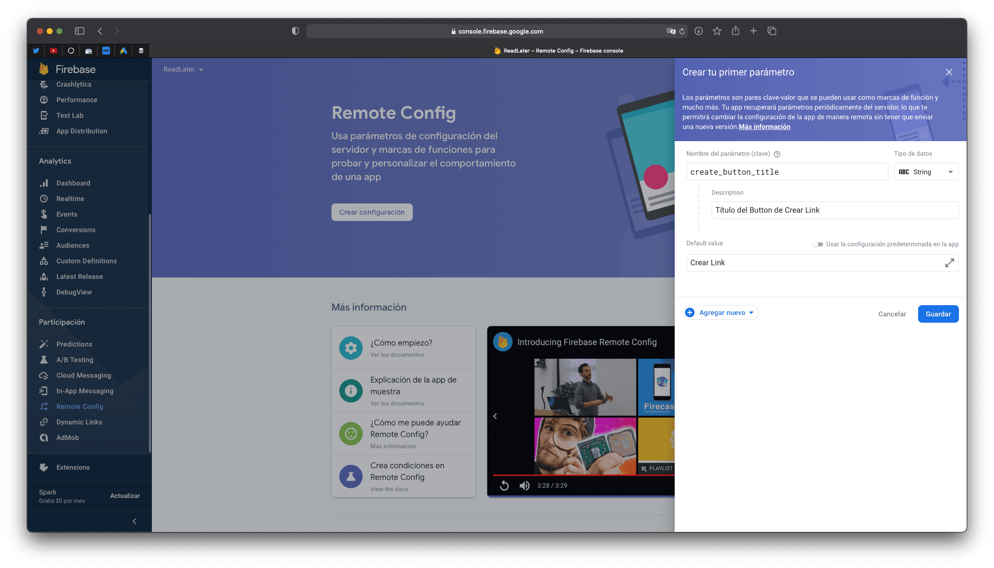Open the Google Ads pinned tab

124,51
